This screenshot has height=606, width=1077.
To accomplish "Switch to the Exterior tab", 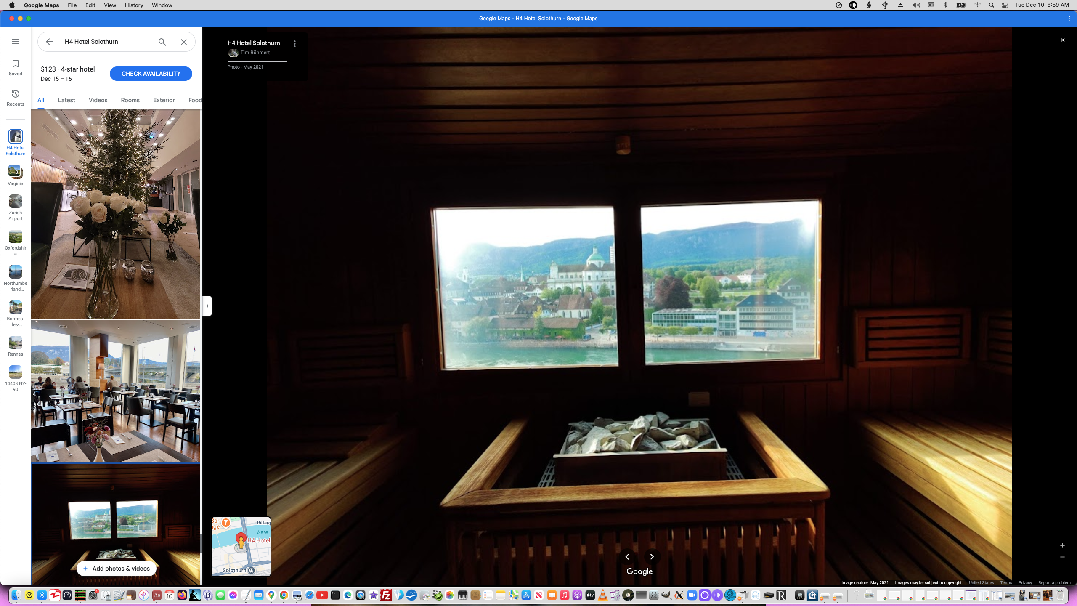I will click(x=164, y=100).
